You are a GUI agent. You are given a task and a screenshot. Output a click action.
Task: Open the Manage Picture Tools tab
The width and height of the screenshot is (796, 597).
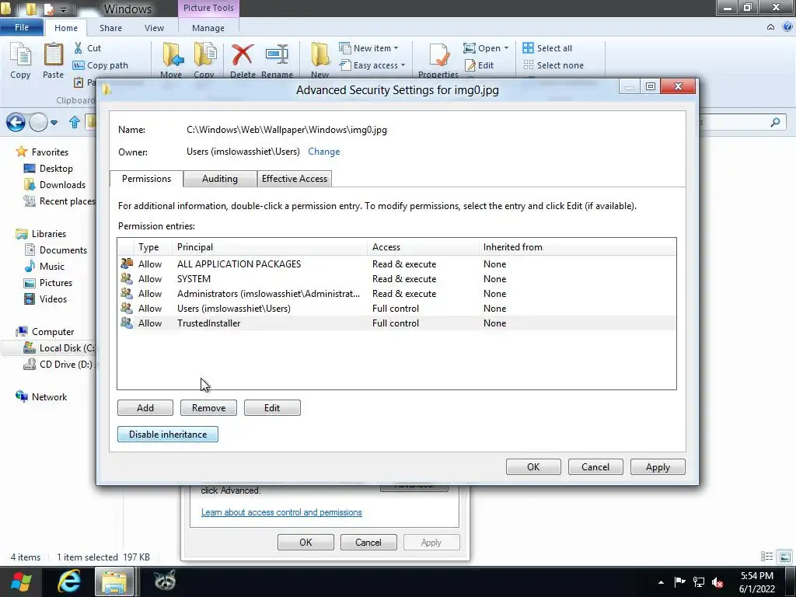click(208, 28)
